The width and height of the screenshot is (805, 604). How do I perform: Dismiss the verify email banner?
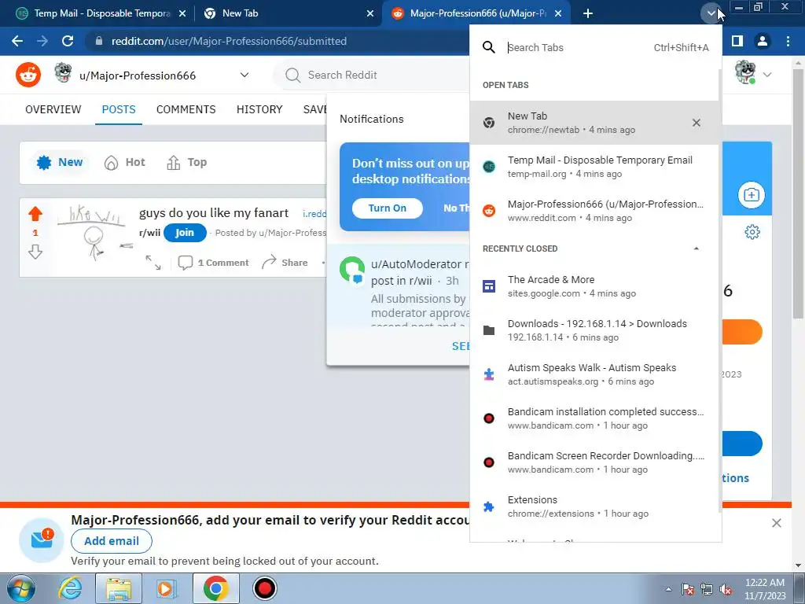click(776, 523)
